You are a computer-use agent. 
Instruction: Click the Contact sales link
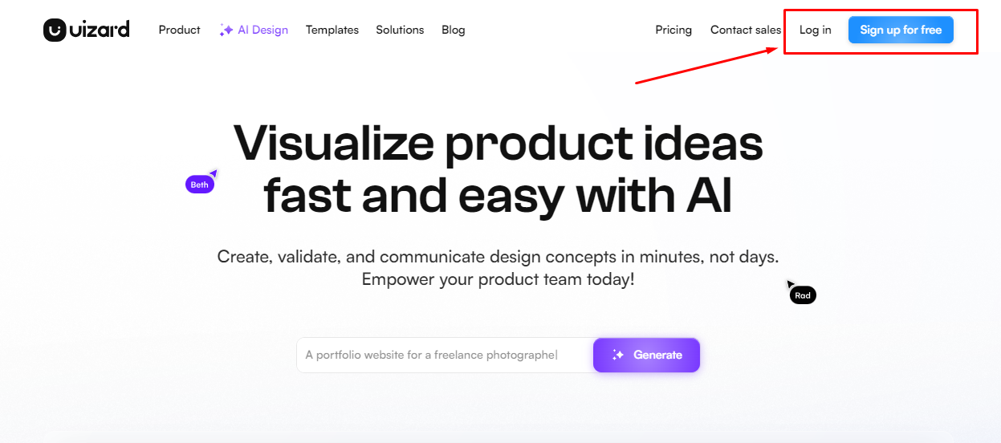[746, 30]
